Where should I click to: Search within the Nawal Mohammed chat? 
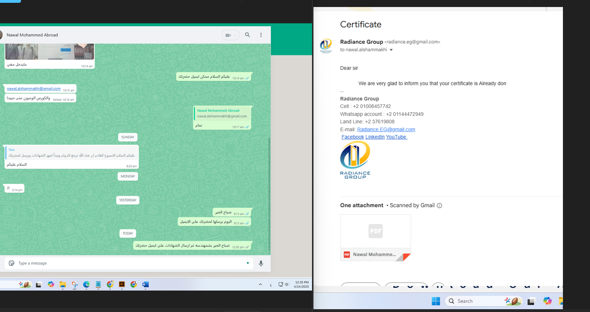click(x=248, y=35)
